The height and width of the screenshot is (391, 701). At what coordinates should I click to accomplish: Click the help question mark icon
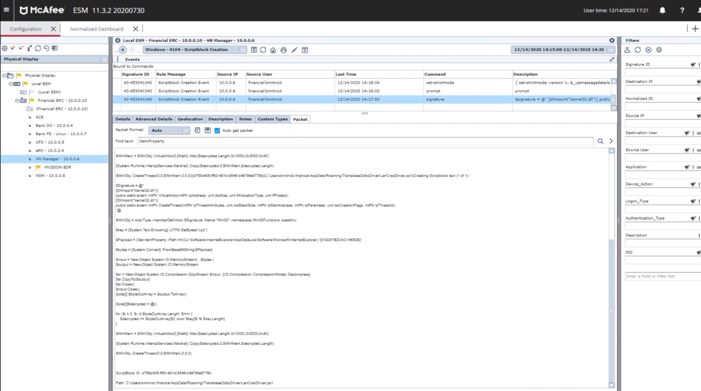click(682, 10)
